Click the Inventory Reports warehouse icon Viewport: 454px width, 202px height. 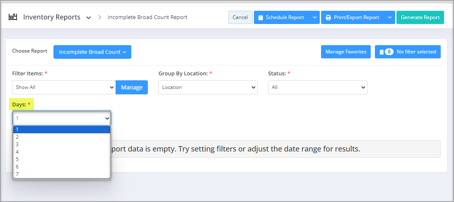tap(13, 17)
